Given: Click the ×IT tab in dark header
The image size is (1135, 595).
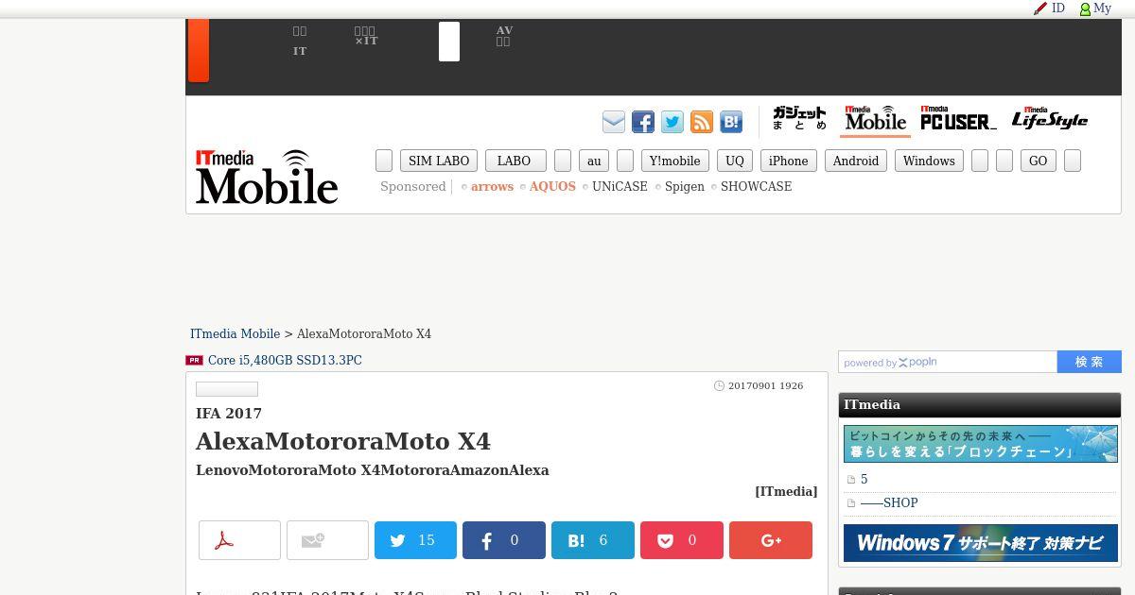Looking at the screenshot, I should click(x=366, y=36).
